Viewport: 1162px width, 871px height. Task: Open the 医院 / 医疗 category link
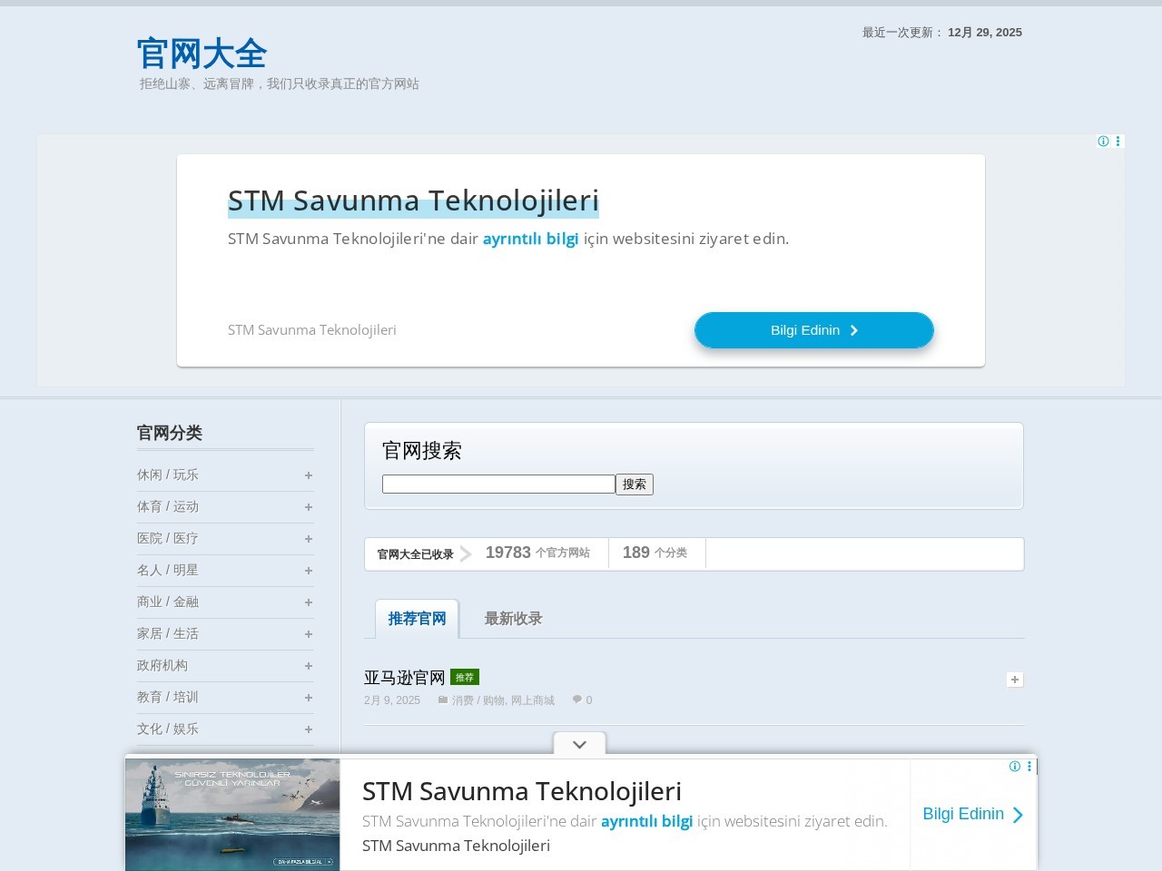(168, 538)
